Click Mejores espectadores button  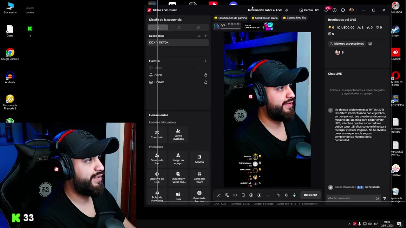(x=347, y=44)
